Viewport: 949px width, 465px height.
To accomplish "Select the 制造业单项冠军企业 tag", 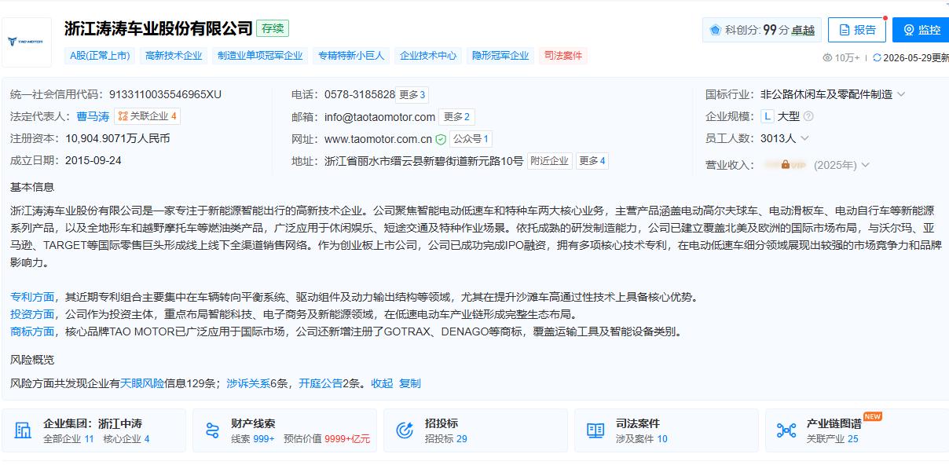I will [260, 56].
